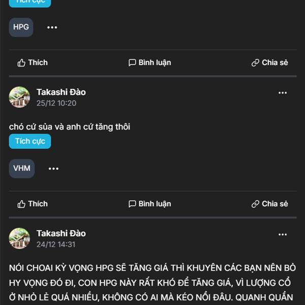Click Takashi Đào avatar on 25/12 post
Image resolution: width=305 pixels, height=305 pixels.
coord(19,97)
